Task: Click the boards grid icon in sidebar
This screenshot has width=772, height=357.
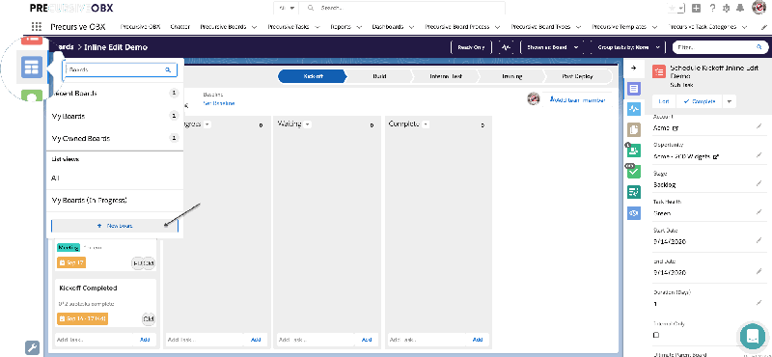Action: tap(32, 67)
